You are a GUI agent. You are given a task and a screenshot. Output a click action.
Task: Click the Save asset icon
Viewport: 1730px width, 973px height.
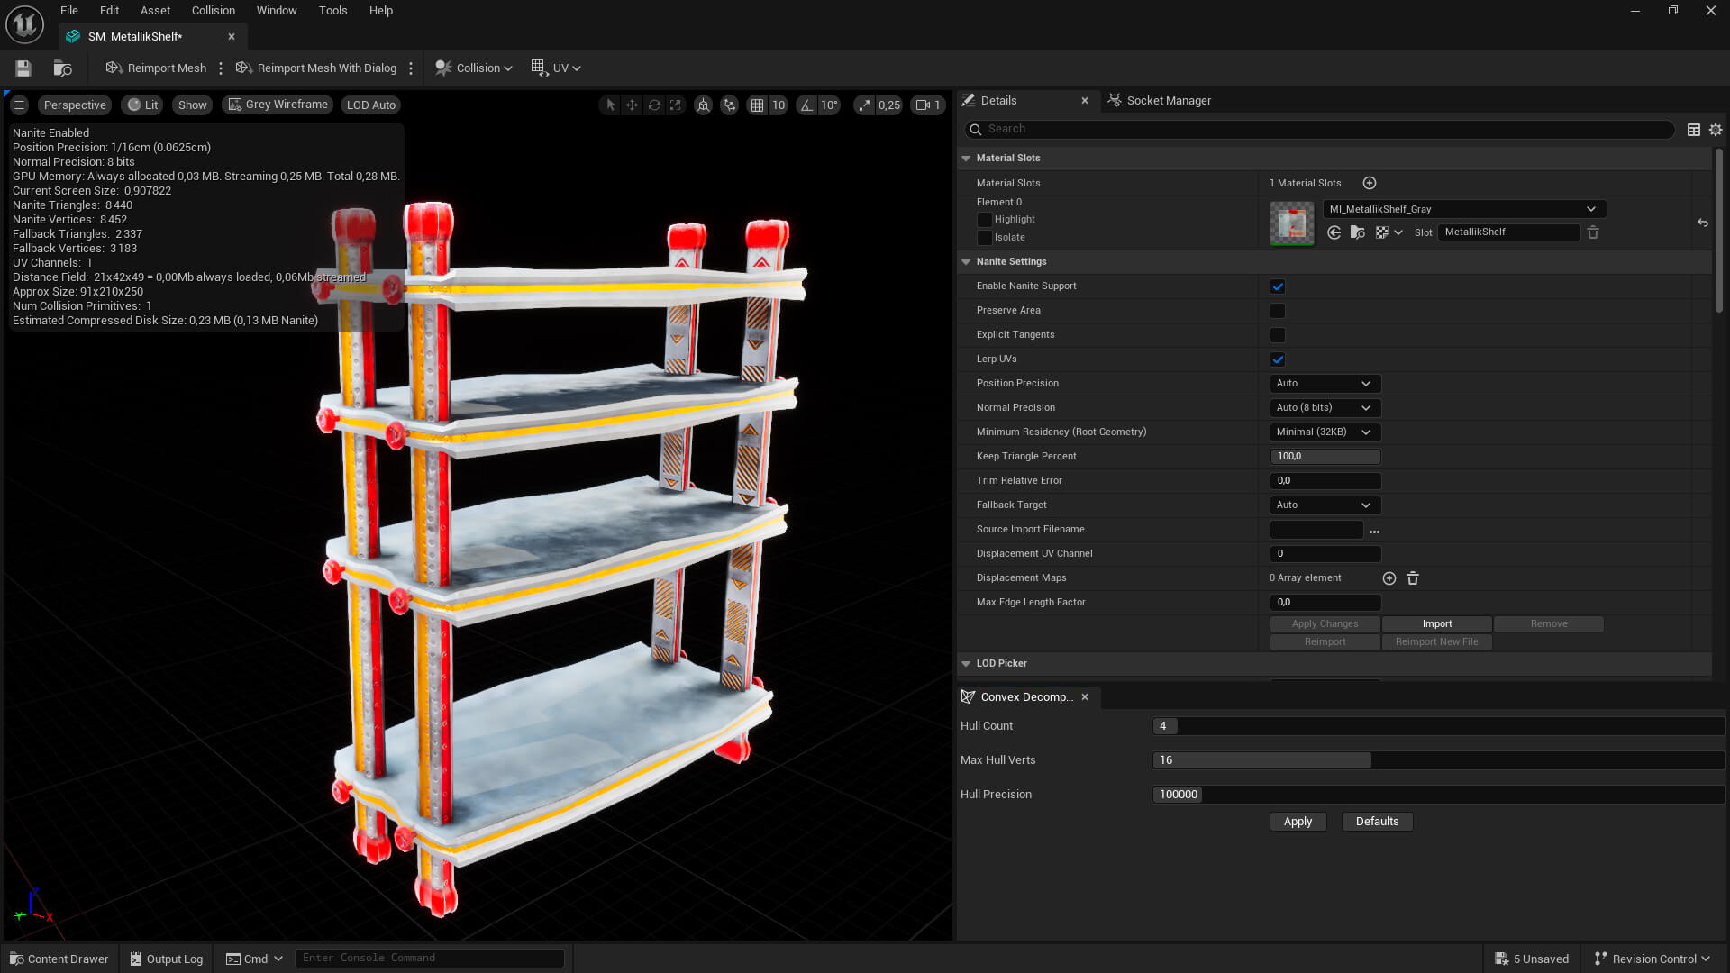23,68
